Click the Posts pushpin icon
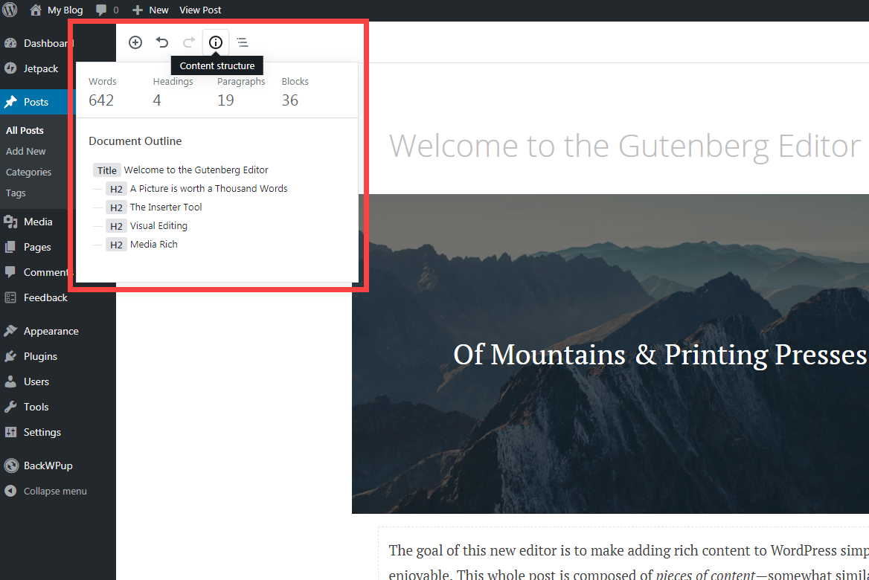Viewport: 869px width, 580px height. click(10, 102)
